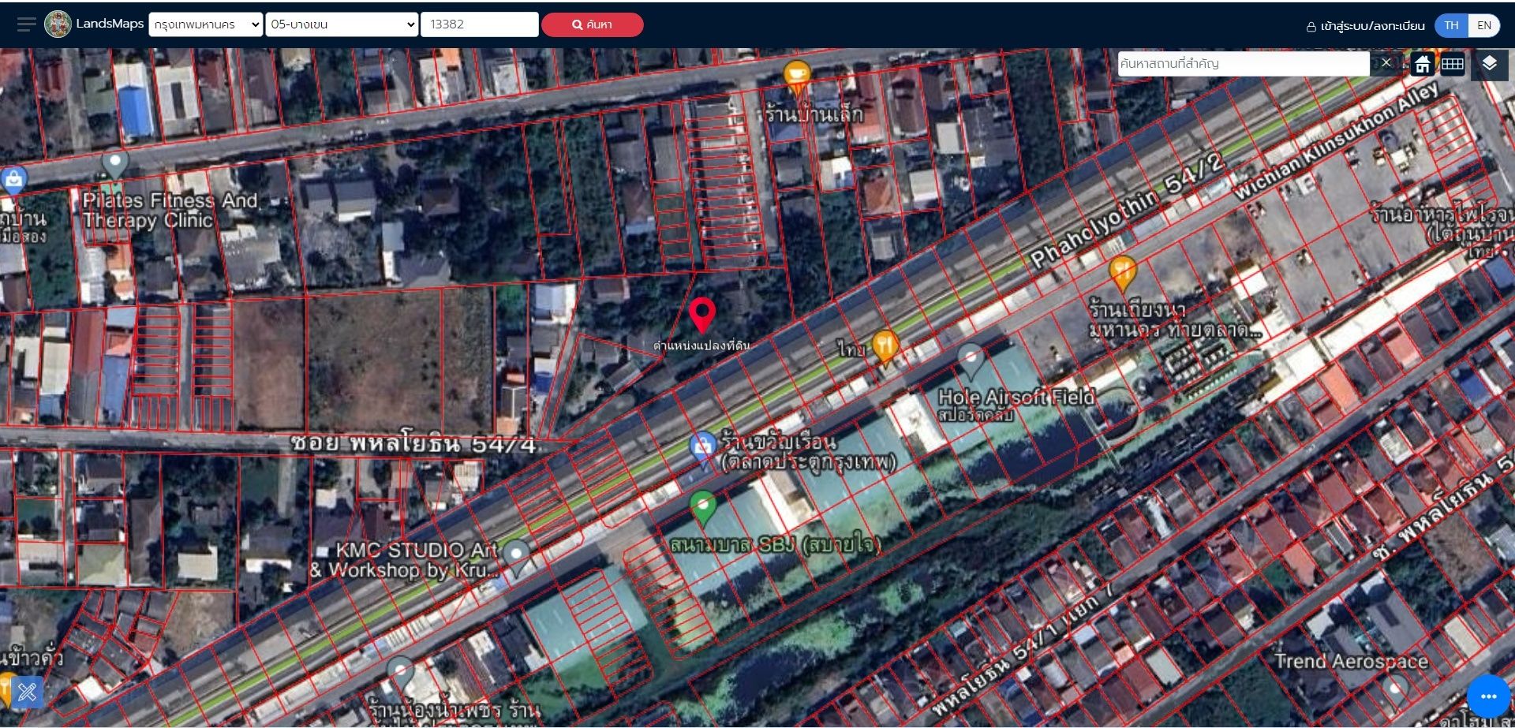Expand the district dropdown 05-บางเขน
Viewport: 1515px width, 728px height.
click(342, 24)
